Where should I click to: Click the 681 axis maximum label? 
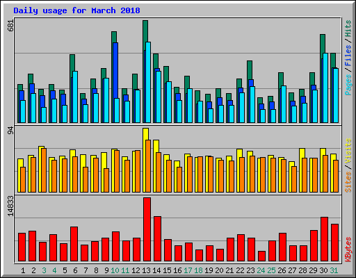[x=10, y=26]
